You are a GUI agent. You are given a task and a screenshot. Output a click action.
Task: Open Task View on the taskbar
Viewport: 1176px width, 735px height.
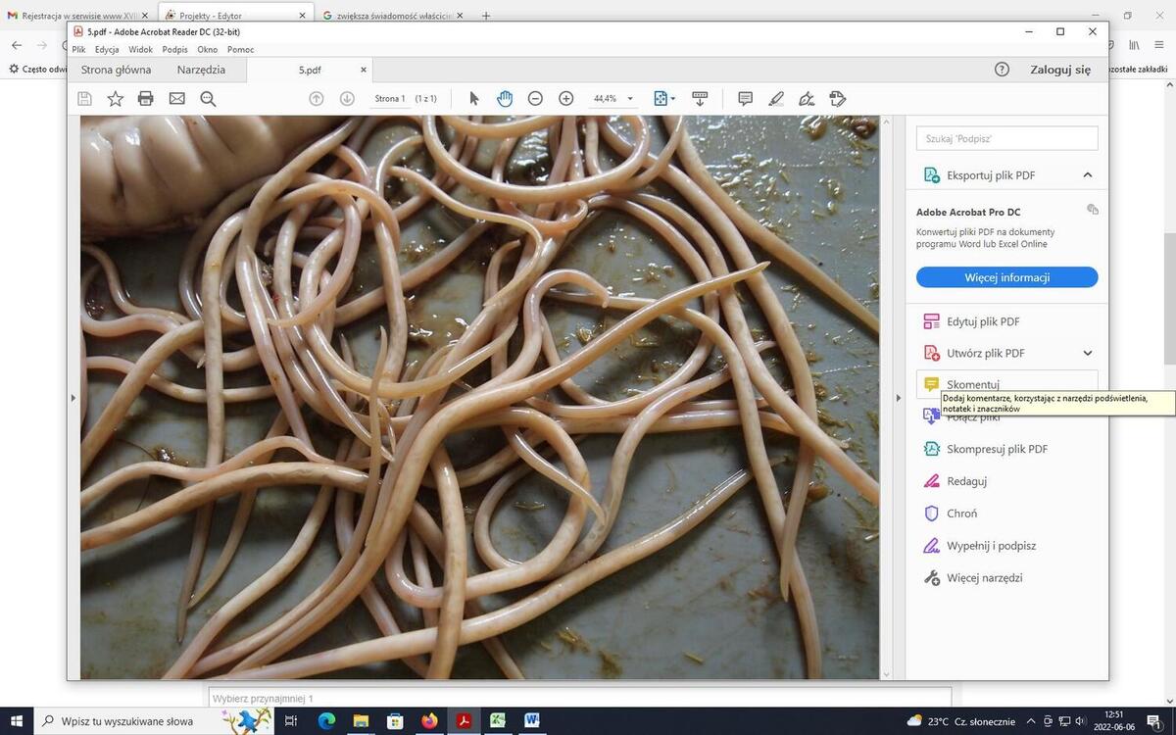pos(291,721)
